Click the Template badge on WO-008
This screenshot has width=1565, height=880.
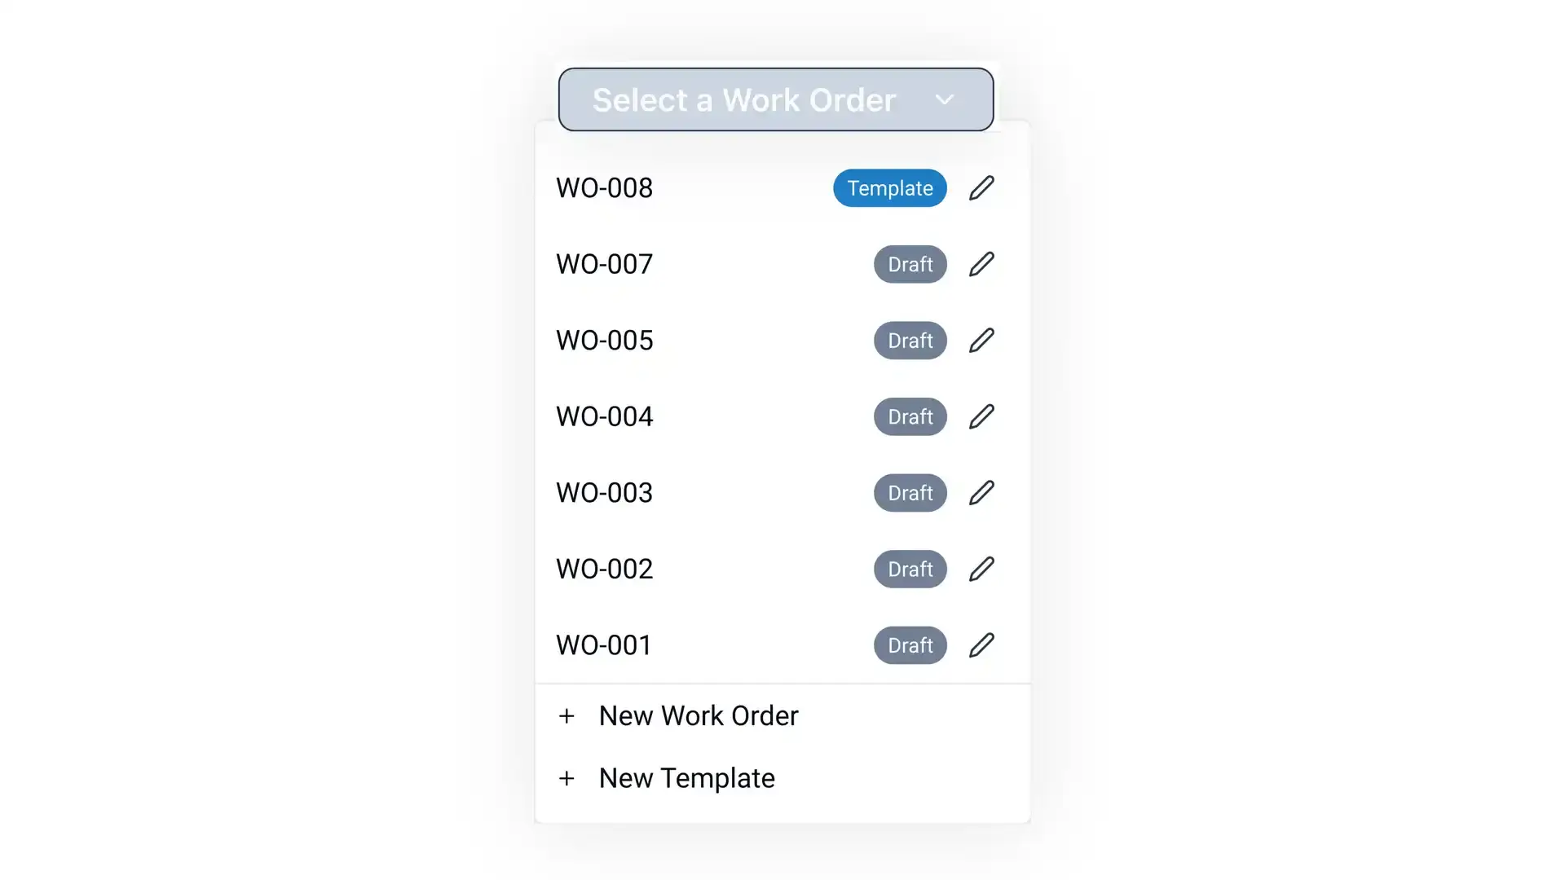coord(890,188)
